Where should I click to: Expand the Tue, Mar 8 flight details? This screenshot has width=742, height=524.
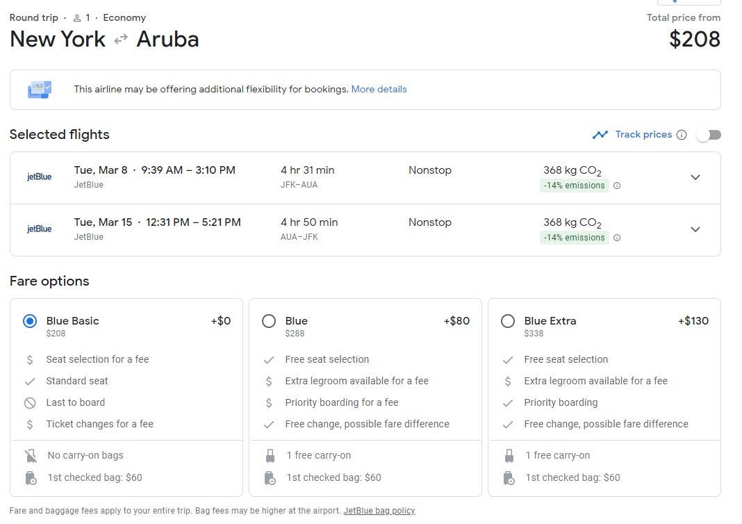[695, 177]
